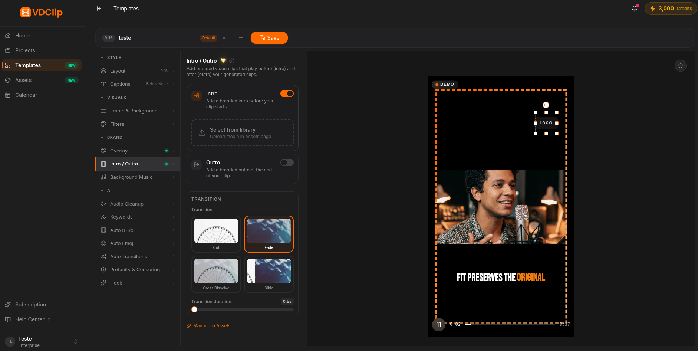
Task: Collapse the BRAND section
Action: tap(102, 137)
